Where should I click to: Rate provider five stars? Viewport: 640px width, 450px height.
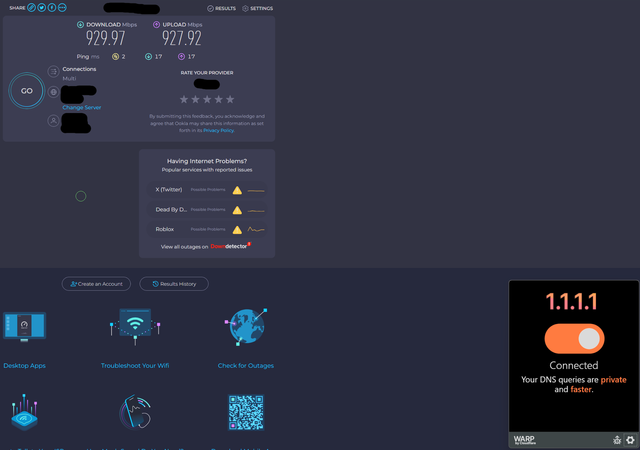[x=230, y=99]
